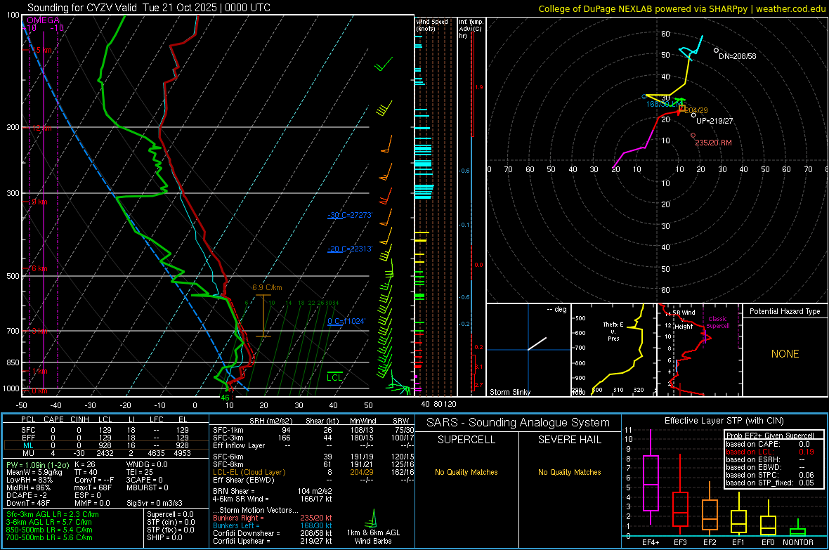Click the 12 km height marker label
Screen dimensions: 829x550
coord(41,129)
